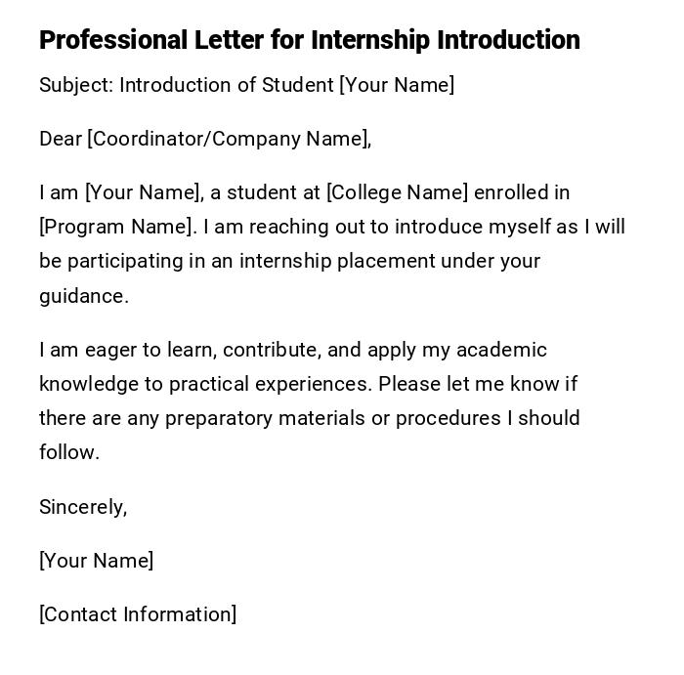Click the Professional Letter for Internship Introduction heading
This screenshot has height=675, width=684.
(x=309, y=40)
